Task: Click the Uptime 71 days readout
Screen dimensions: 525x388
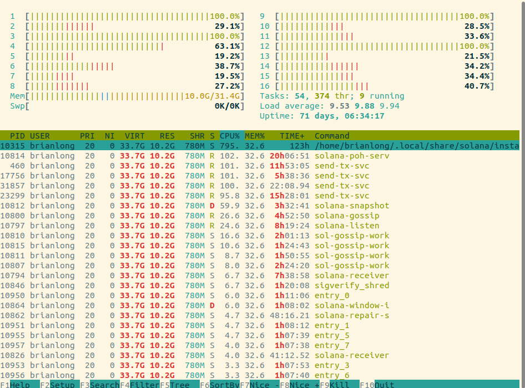Action: pos(322,116)
